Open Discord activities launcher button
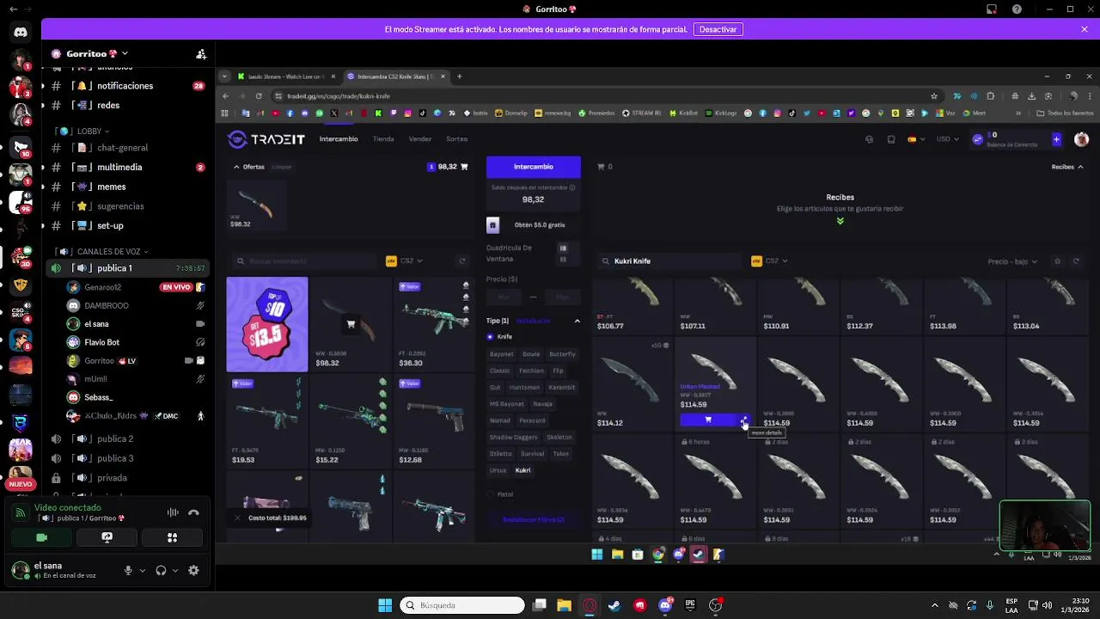This screenshot has height=619, width=1100. click(172, 537)
